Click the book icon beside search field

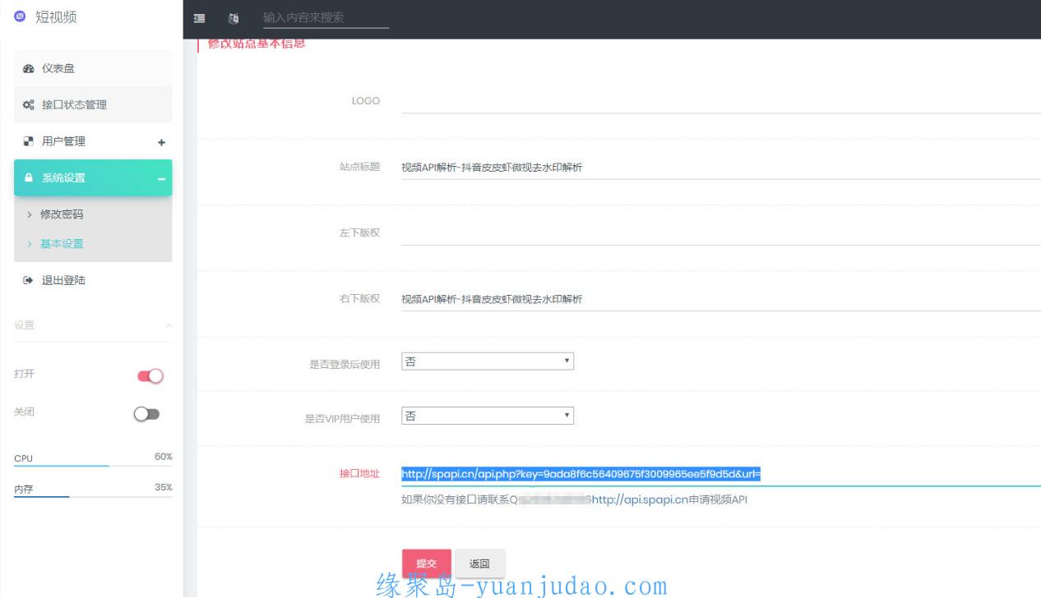(234, 18)
